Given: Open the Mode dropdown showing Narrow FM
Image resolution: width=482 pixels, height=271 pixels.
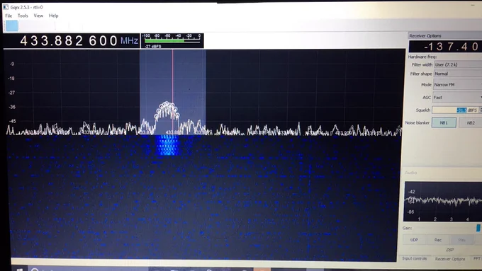Looking at the screenshot, I should (458, 84).
